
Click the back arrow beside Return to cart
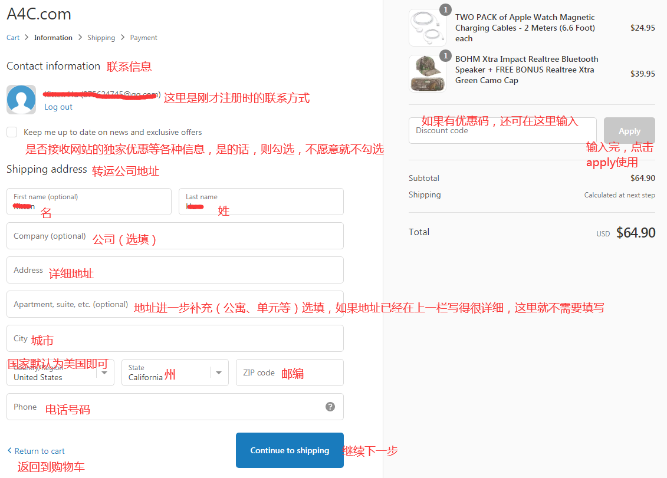tap(9, 451)
